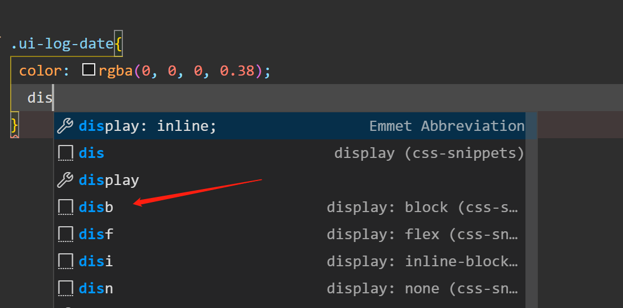This screenshot has width=623, height=308.
Task: Click the opening brace after .ui-log-date
Action: click(118, 43)
